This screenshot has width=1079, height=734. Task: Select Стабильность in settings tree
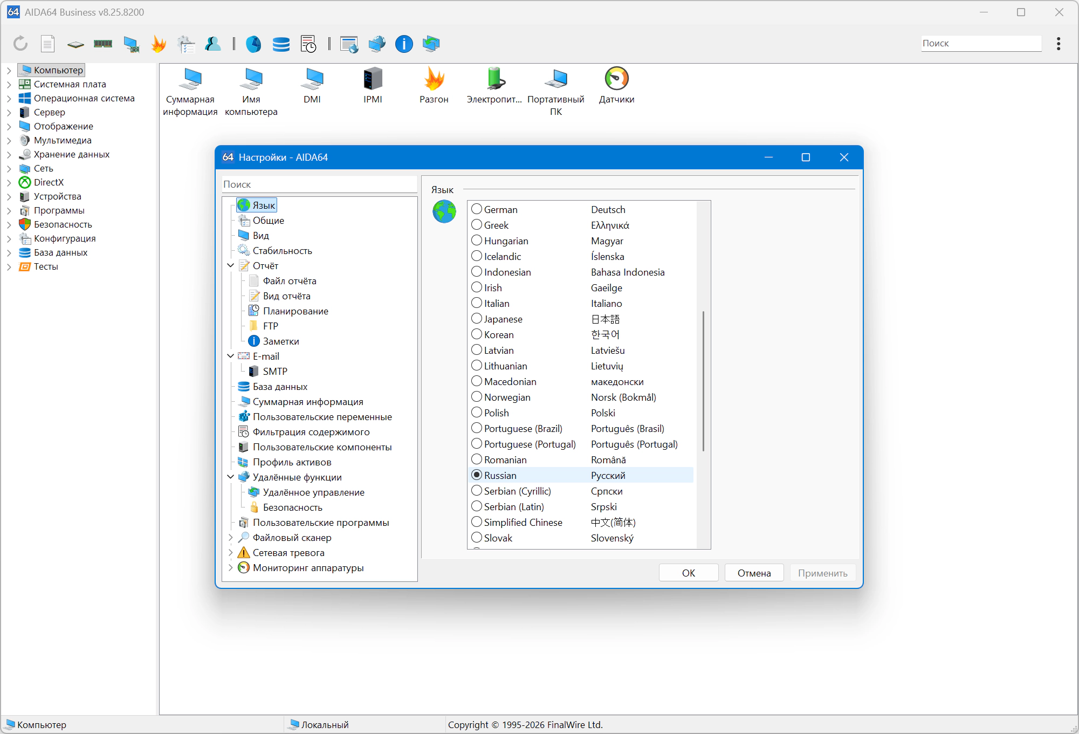tap(282, 251)
